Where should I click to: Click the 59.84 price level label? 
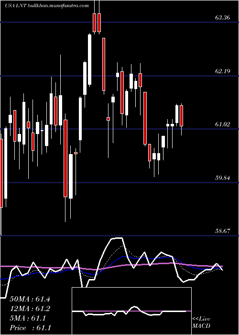point(223,178)
